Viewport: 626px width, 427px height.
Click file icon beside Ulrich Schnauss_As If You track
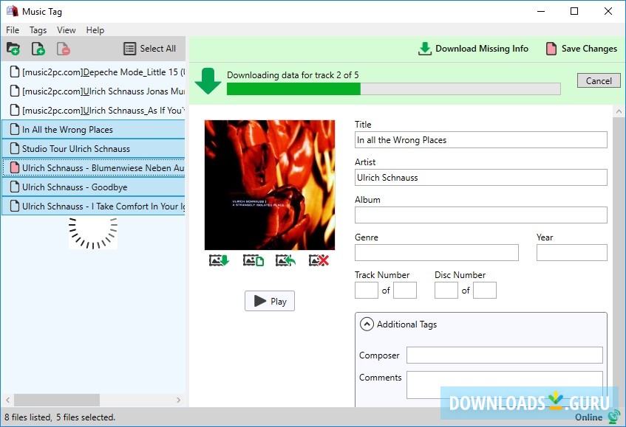15,110
